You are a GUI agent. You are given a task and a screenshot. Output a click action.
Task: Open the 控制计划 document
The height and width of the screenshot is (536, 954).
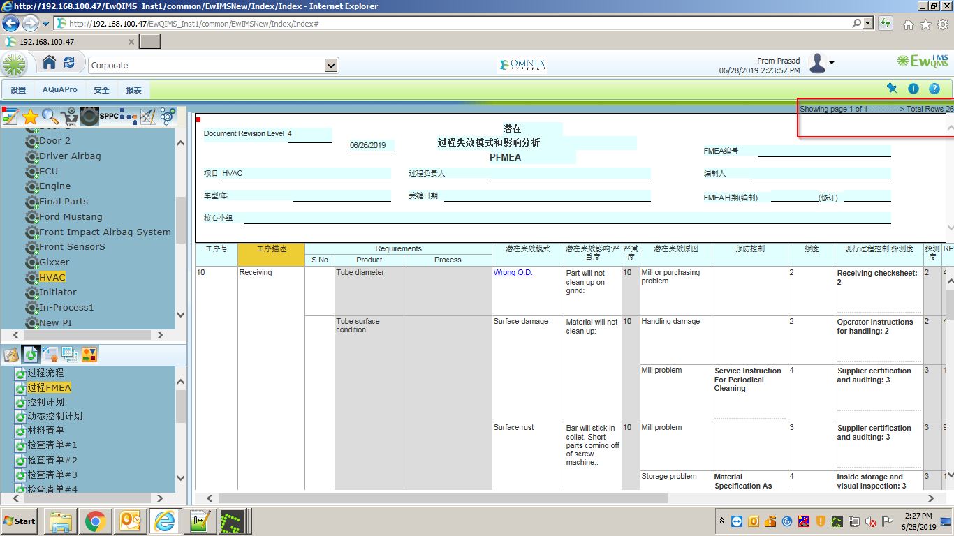pos(45,402)
